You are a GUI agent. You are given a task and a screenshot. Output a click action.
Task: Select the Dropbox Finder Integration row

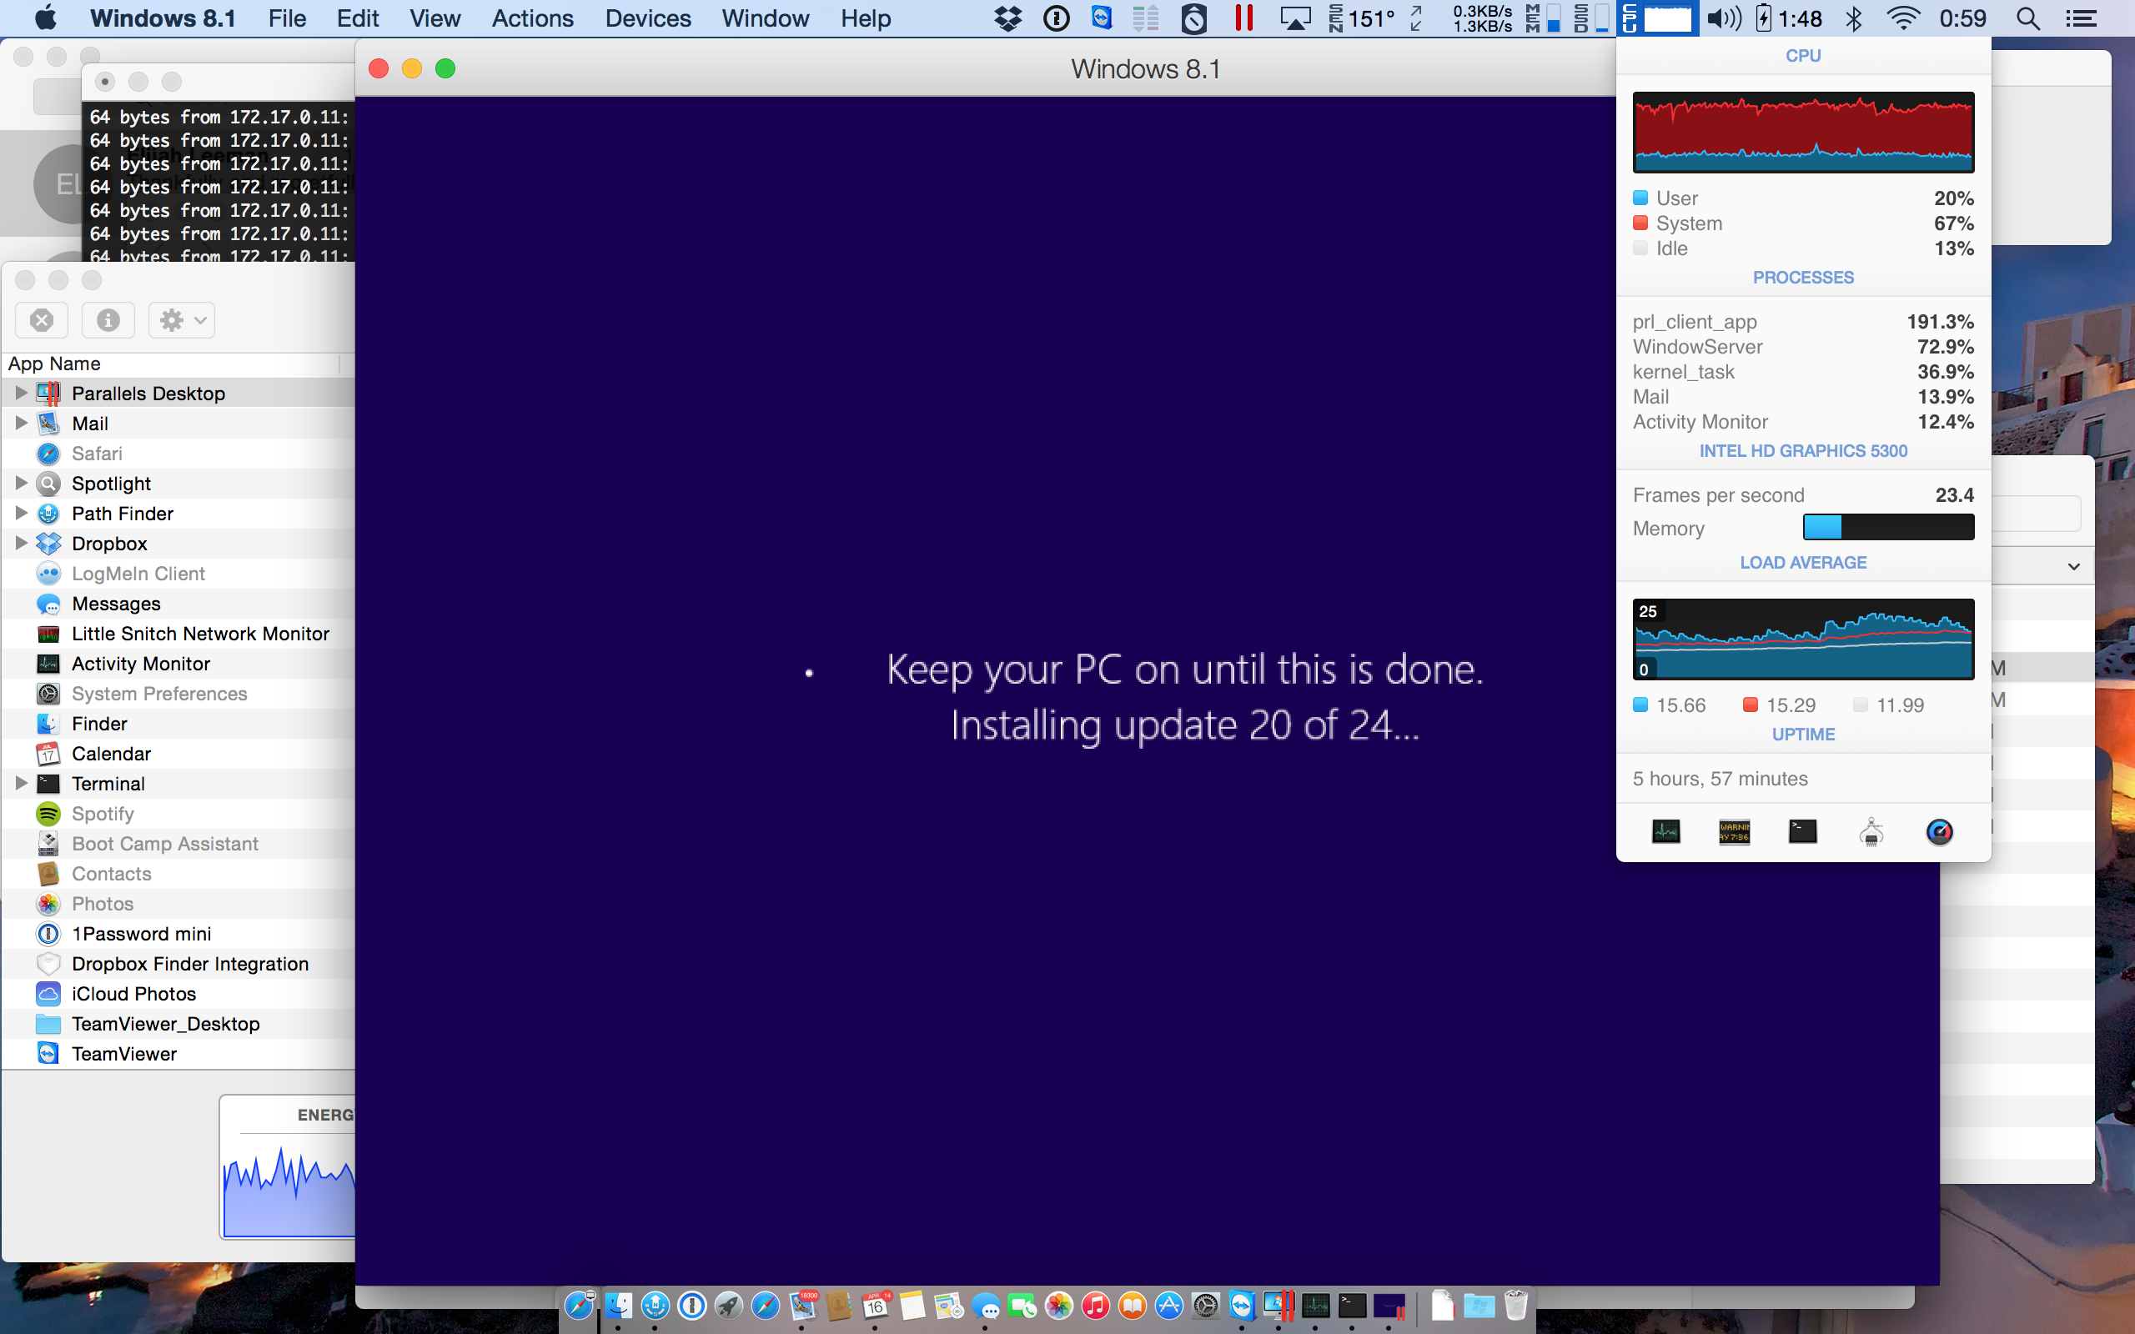[x=178, y=962]
